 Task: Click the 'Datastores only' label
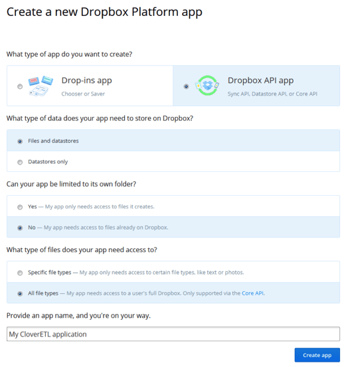(48, 162)
